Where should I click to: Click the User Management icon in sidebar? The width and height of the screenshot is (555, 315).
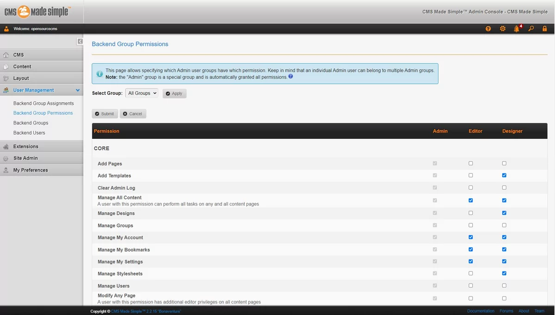tap(6, 90)
